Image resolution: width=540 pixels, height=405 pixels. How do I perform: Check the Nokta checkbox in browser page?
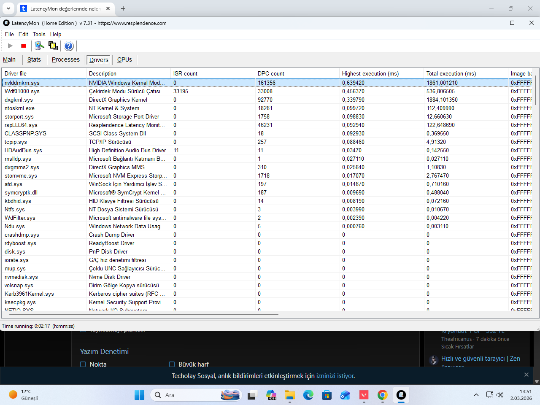[x=83, y=364]
